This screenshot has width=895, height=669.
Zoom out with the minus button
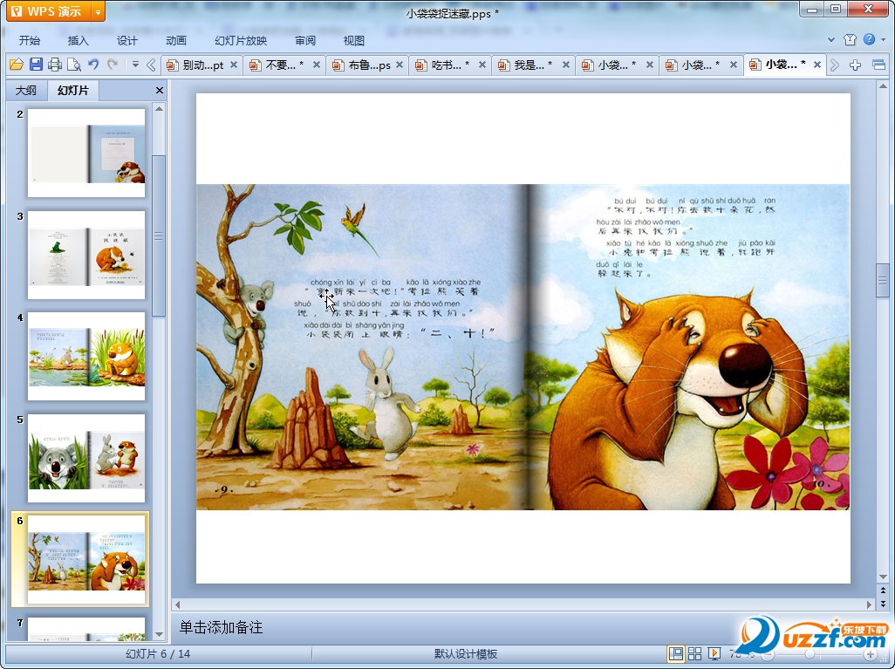(x=768, y=654)
